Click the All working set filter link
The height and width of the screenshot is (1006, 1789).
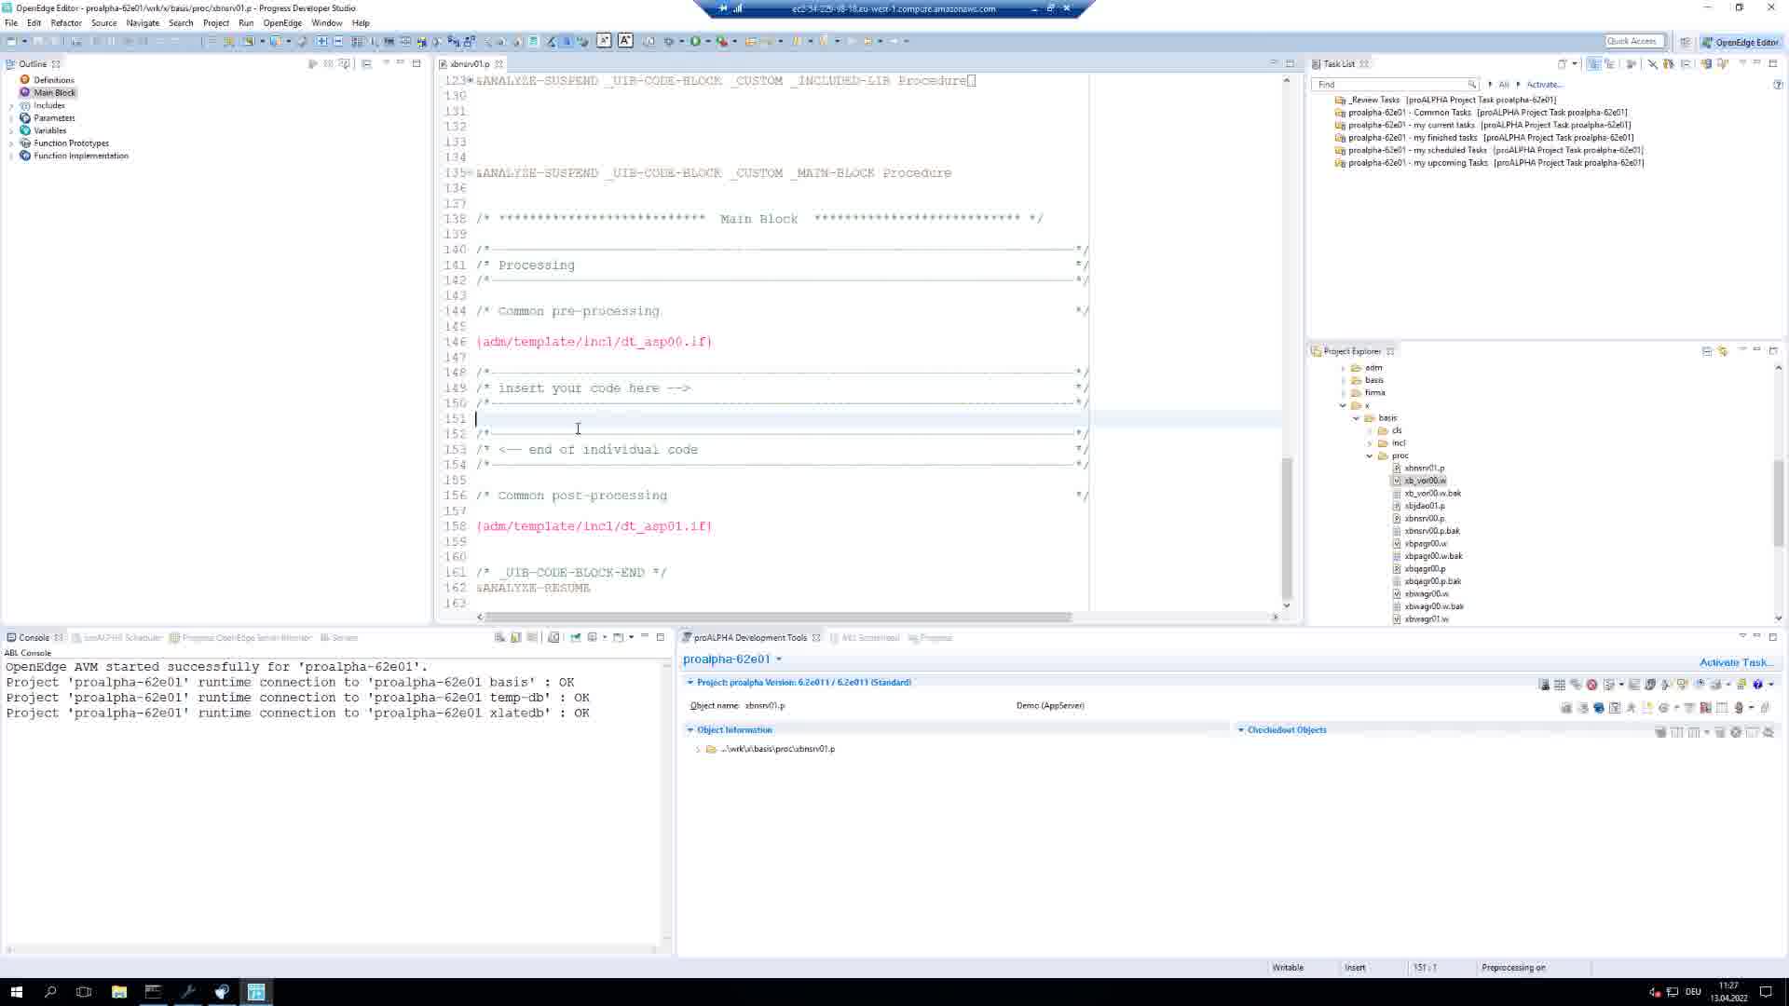pos(1503,85)
